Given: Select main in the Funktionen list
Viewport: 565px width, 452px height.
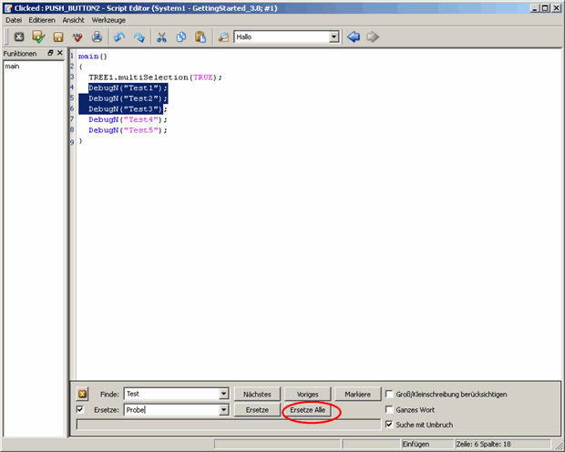Looking at the screenshot, I should (12, 67).
